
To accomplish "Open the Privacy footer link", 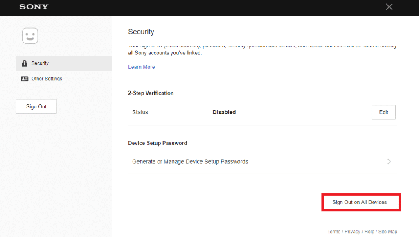I will pos(352,232).
